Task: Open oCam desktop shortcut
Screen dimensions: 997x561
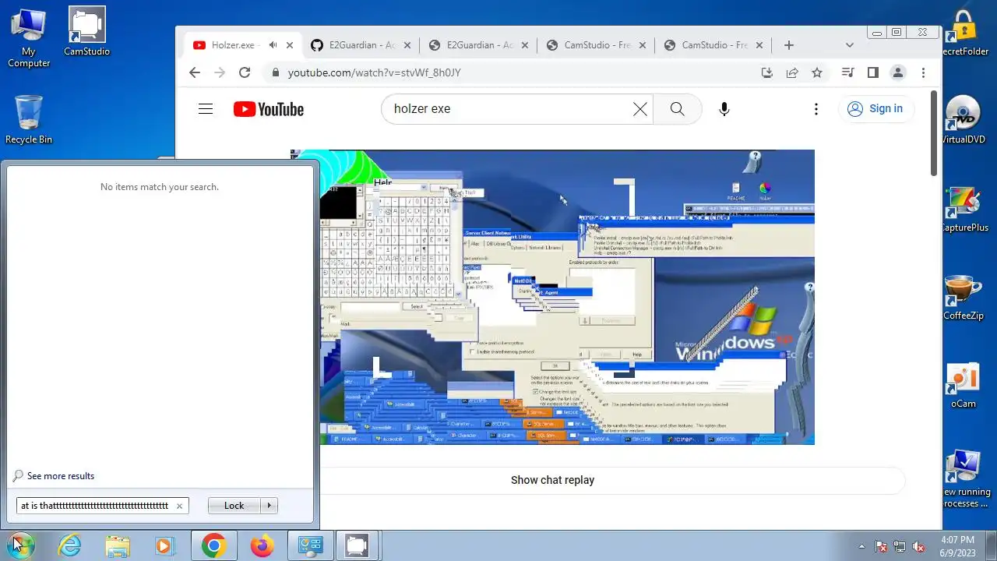Action: (x=964, y=386)
